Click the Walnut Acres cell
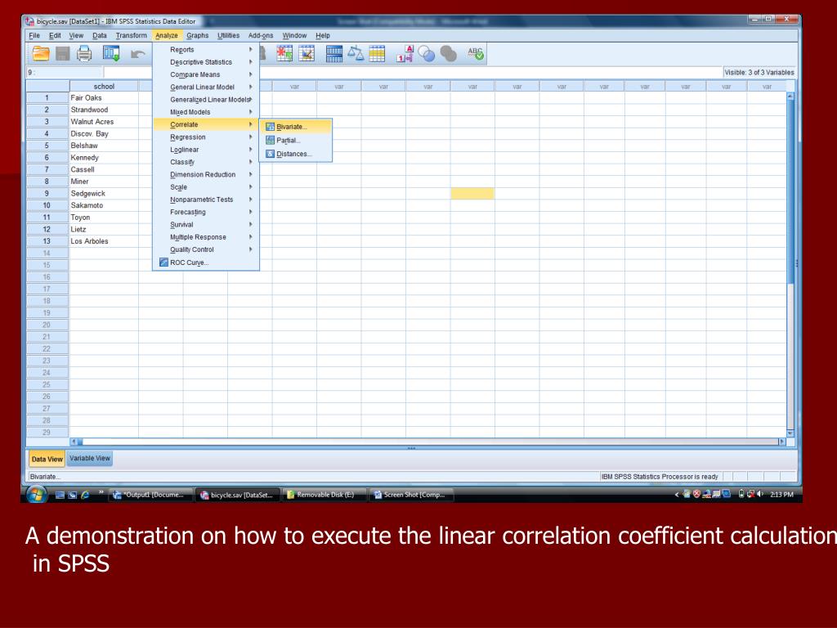837x628 pixels. (x=104, y=122)
